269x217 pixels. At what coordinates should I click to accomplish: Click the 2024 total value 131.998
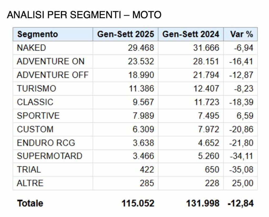coord(203,203)
